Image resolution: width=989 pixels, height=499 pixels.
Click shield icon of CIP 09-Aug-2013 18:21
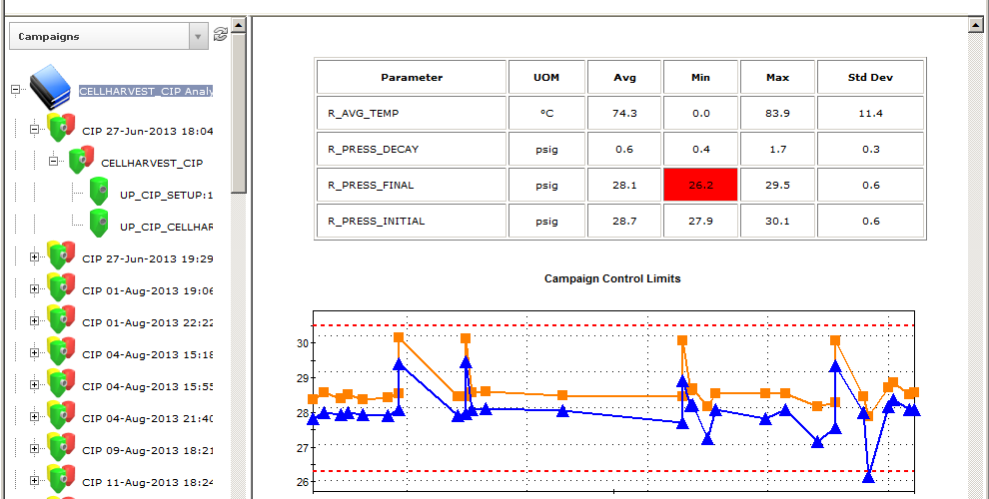(61, 447)
